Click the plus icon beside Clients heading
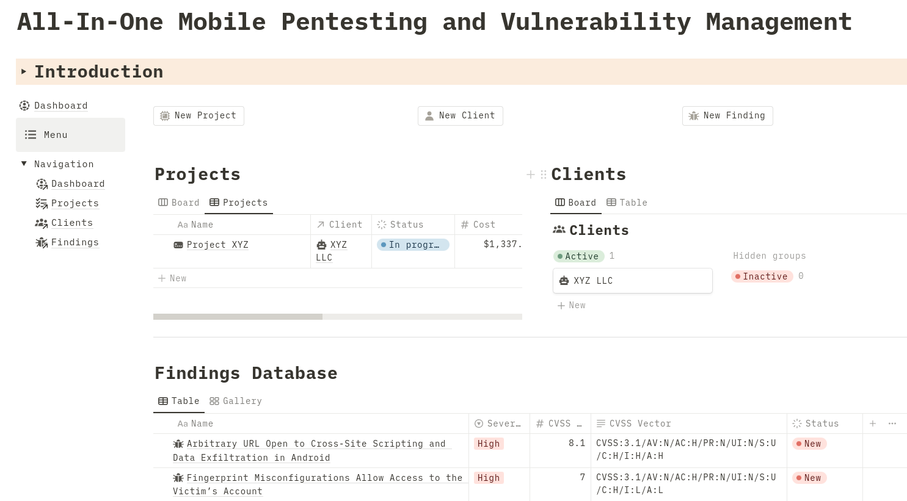907x501 pixels. pos(531,175)
